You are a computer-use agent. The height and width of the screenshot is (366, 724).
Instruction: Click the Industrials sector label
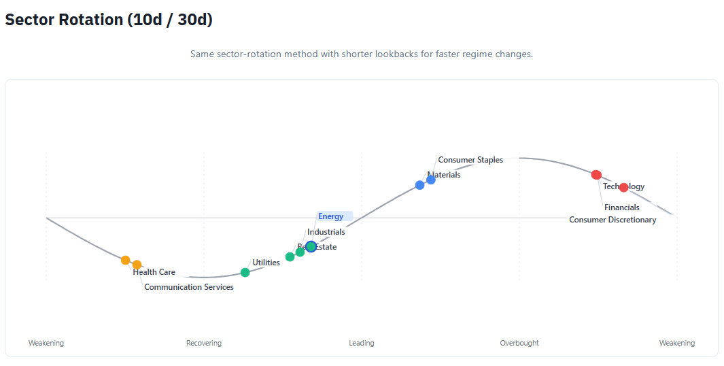click(326, 232)
